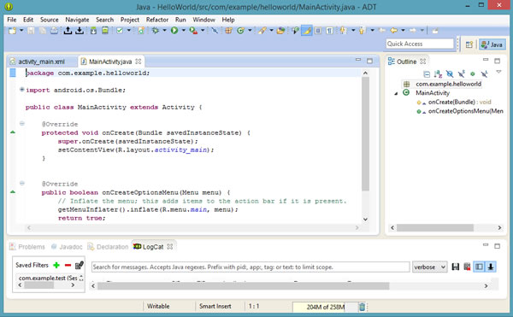Viewport: 513px width, 317px height.
Task: Open the Android SDK Manager icon
Action: click(93, 31)
